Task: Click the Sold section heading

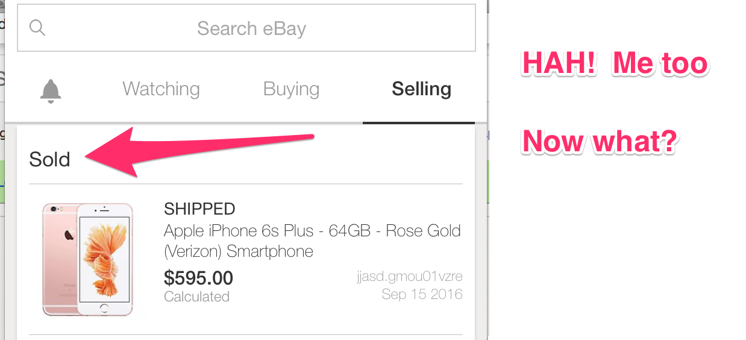Action: (49, 159)
